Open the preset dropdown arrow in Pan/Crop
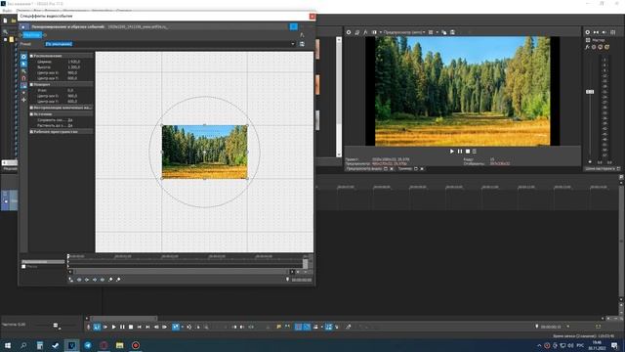625x352 pixels. pos(293,44)
